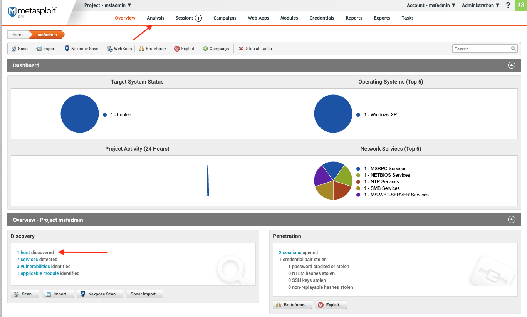Click '1 credential pair stolen:' text
The width and height of the screenshot is (527, 317).
[x=303, y=260]
